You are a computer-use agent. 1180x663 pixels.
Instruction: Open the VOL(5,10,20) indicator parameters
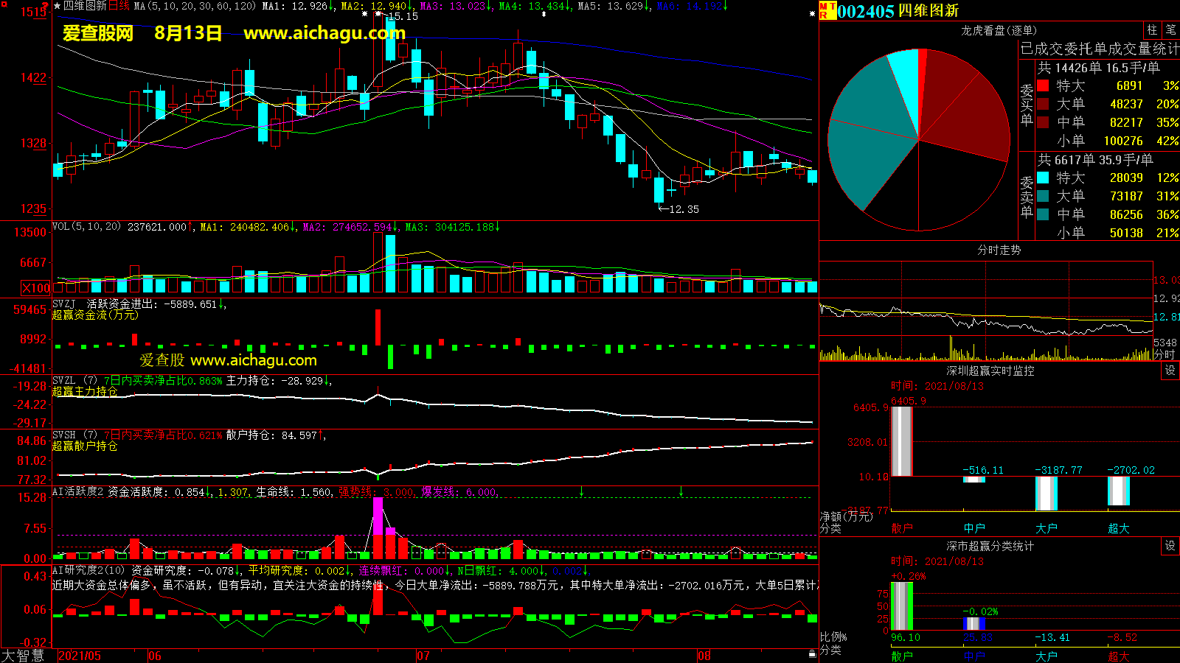click(86, 227)
